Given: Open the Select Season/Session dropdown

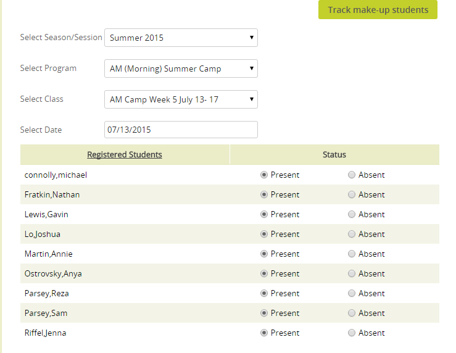Looking at the screenshot, I should (x=181, y=38).
